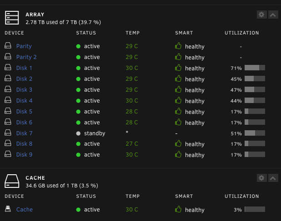Click Disk 2's "healthy" SMART text
Screen dimensions: 281x221
tap(195, 79)
